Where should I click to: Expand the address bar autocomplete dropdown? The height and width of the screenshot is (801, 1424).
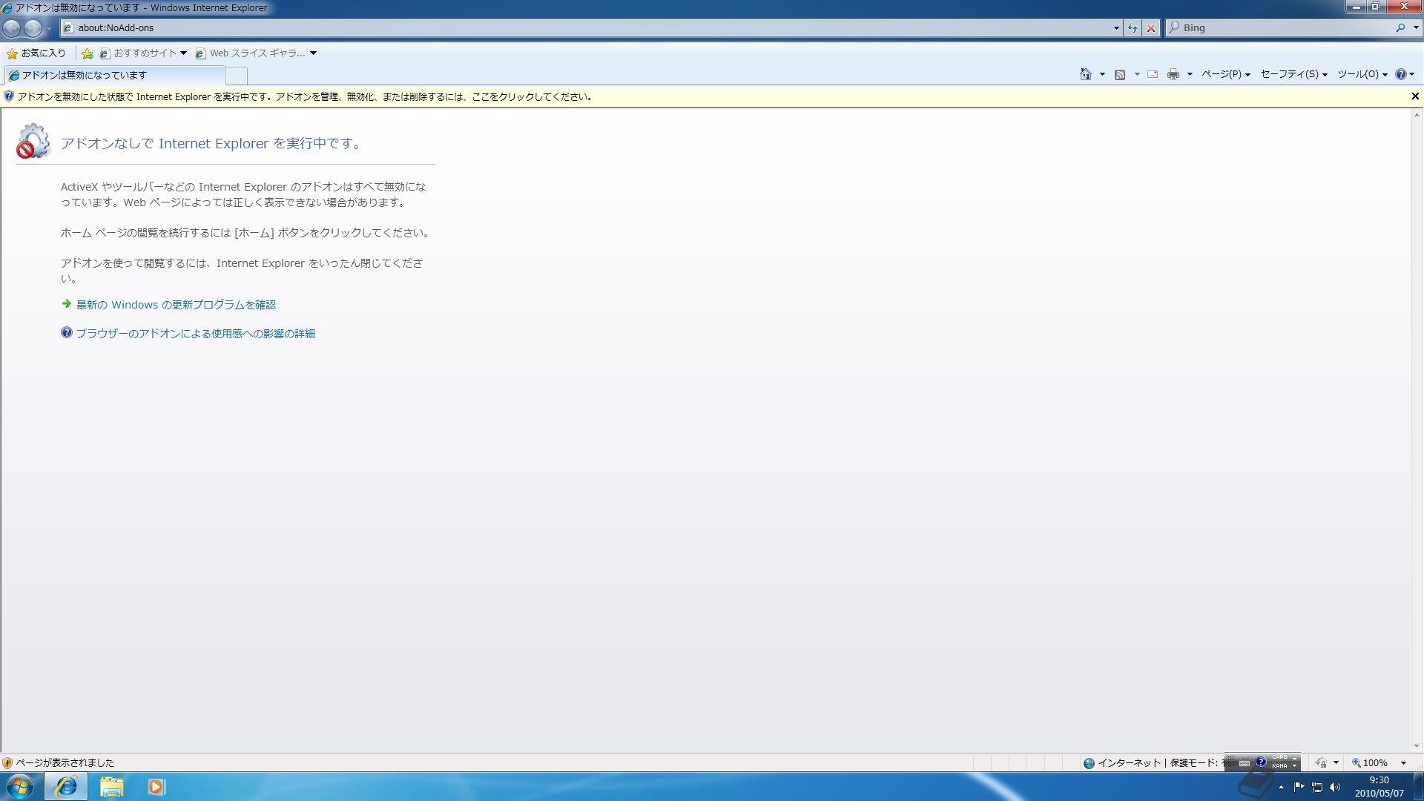pyautogui.click(x=1116, y=28)
